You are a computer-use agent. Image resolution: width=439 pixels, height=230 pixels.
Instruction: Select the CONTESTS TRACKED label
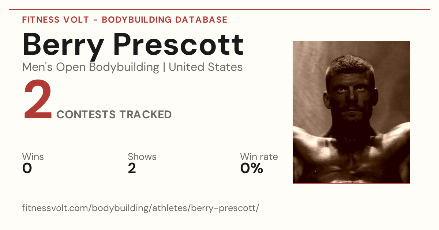114,115
